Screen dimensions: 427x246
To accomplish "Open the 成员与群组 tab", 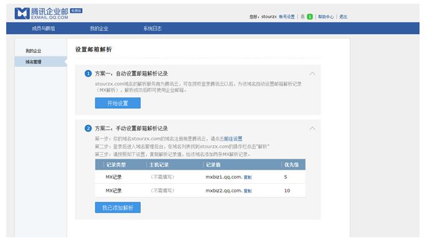I will (x=44, y=29).
